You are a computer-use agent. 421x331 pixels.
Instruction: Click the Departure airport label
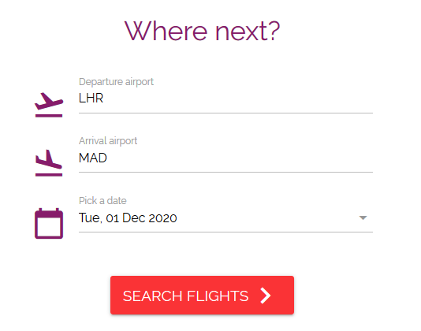point(116,82)
